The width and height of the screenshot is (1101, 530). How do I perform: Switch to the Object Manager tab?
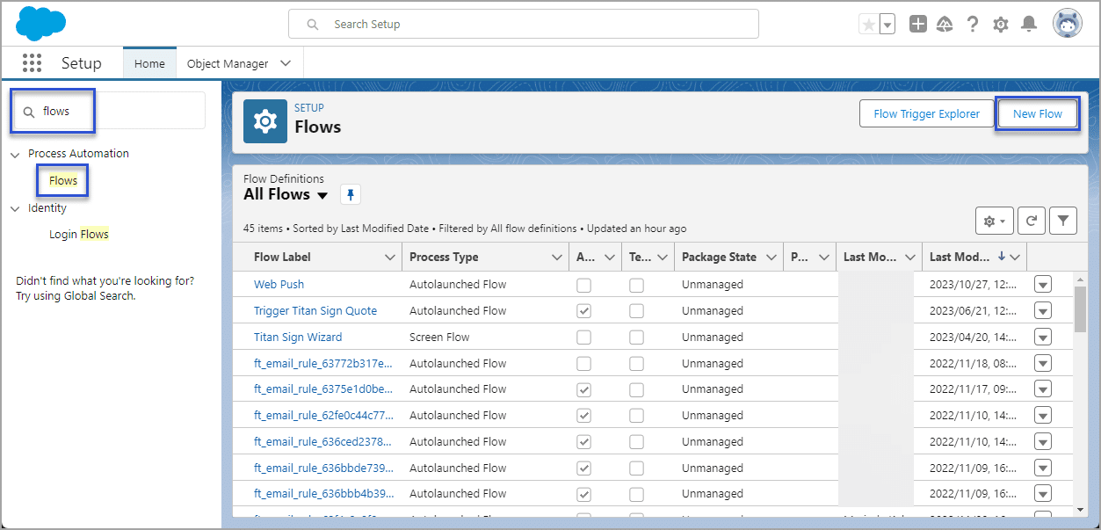[x=227, y=63]
